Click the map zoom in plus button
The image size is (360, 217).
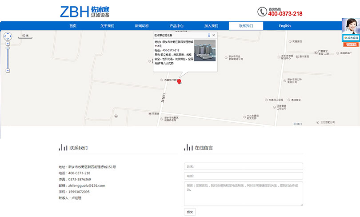click(x=8, y=44)
